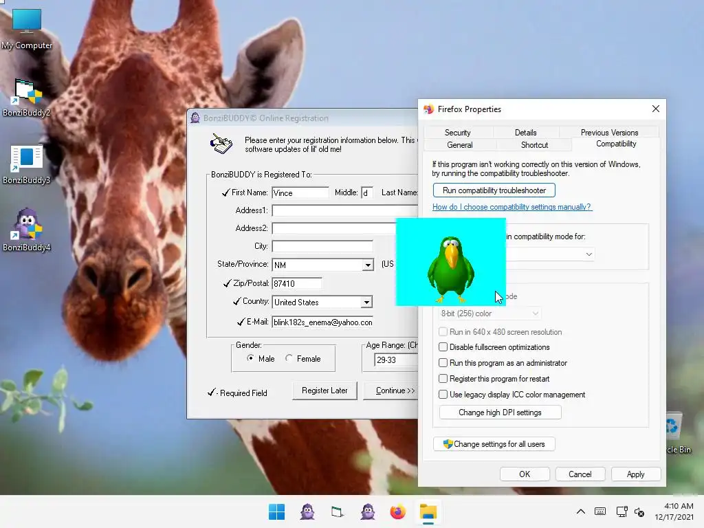This screenshot has height=528, width=704.
Task: Click the first purple Bonzi taskbar icon
Action: point(307,511)
